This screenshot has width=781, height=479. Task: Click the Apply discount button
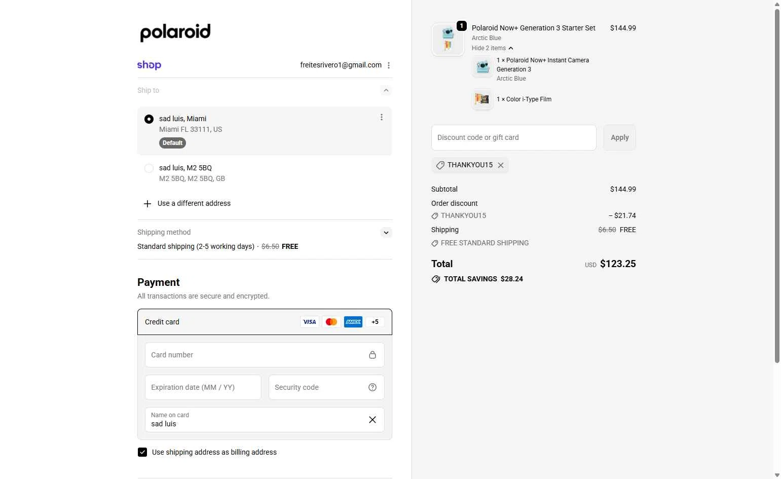click(x=619, y=137)
